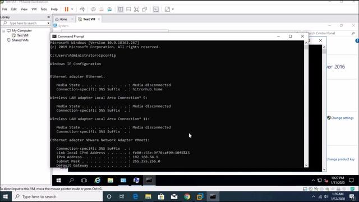Viewport: 359px width, 202px height.
Task: Open the stretch guest dropdown arrow
Action: click(173, 9)
